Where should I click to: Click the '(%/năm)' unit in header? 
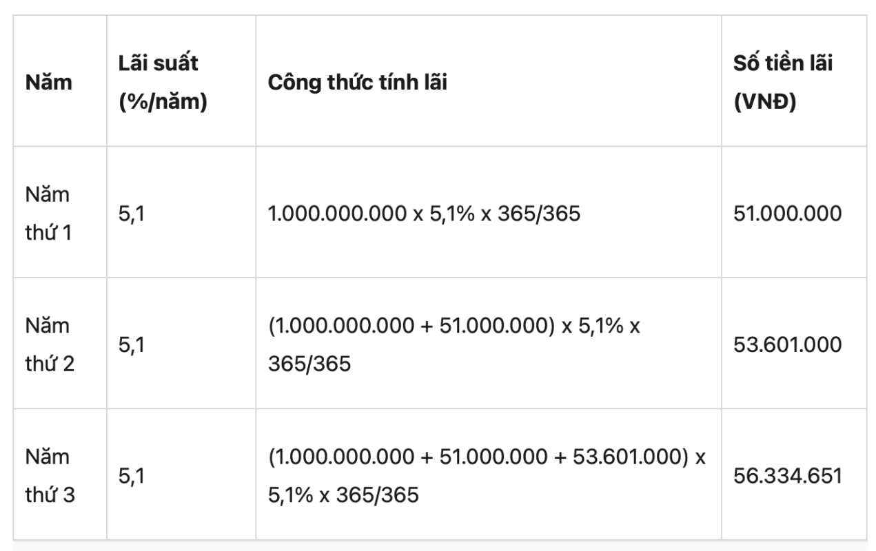pyautogui.click(x=163, y=103)
